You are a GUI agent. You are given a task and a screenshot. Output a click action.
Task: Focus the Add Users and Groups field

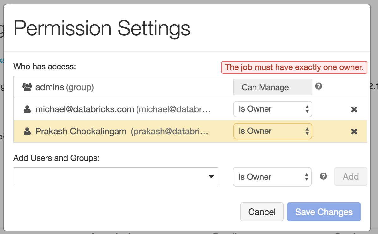[111, 177]
